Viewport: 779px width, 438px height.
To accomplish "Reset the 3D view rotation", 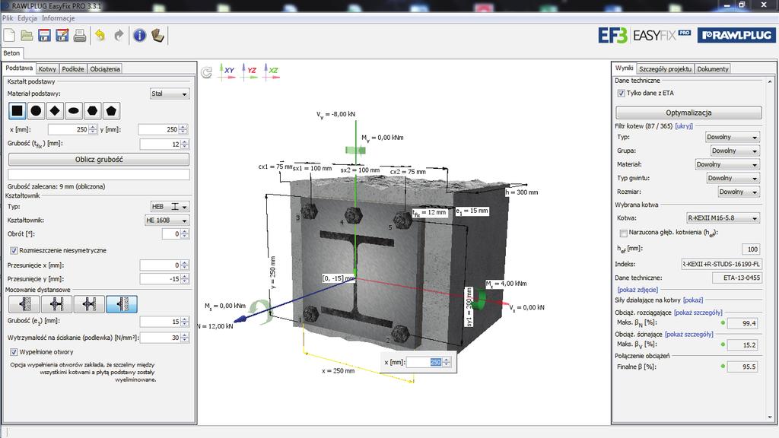I will pyautogui.click(x=206, y=72).
